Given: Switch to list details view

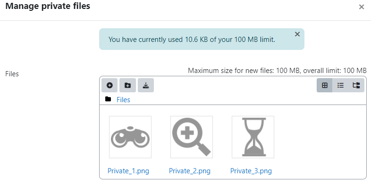Looking at the screenshot, I should tap(340, 85).
